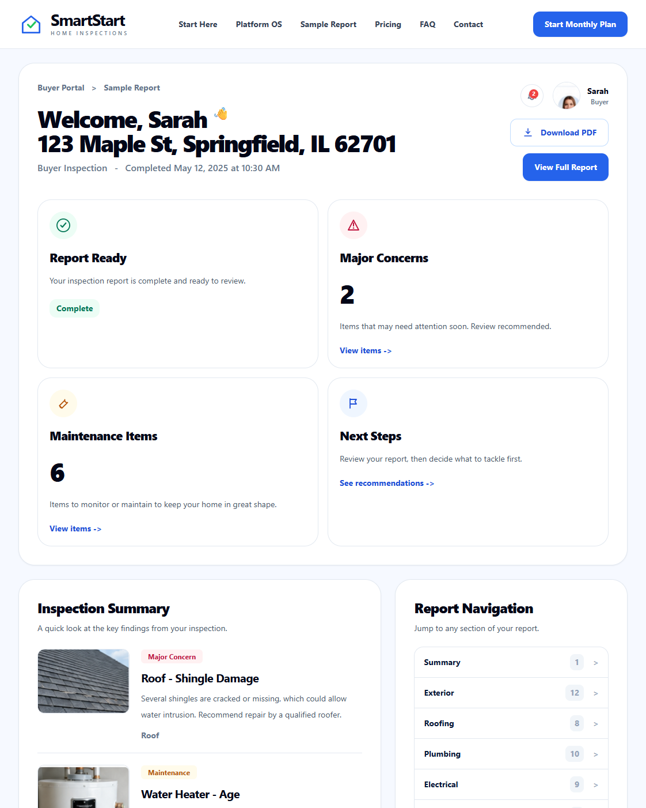Click the property address heading

click(x=217, y=144)
